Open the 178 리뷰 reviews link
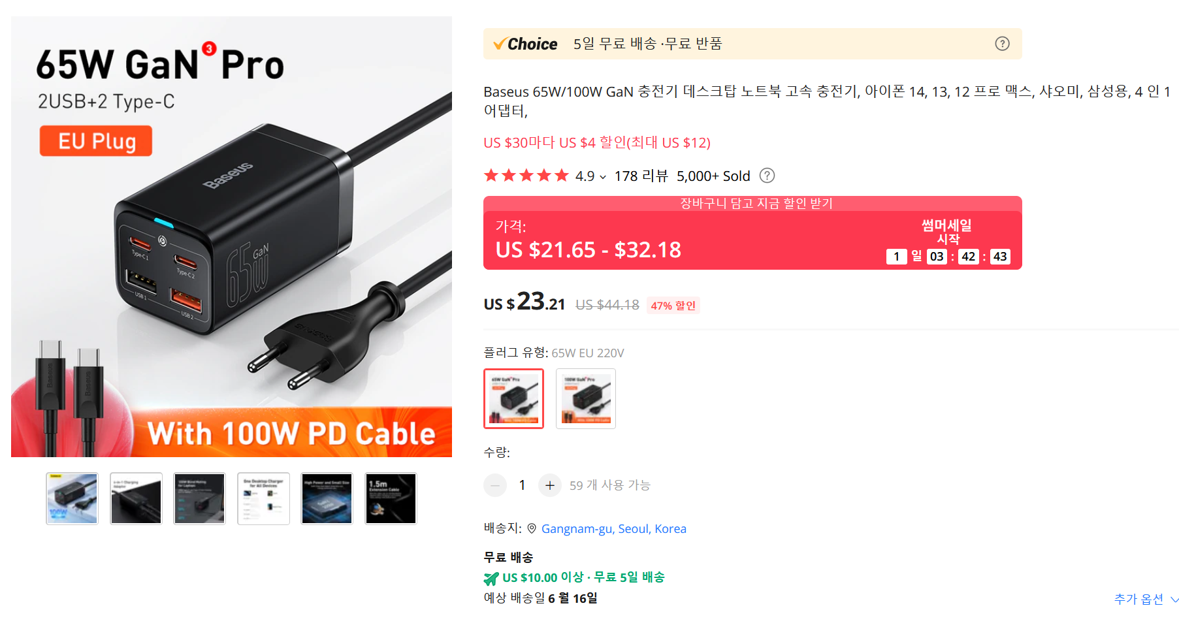This screenshot has height=625, width=1179. [641, 176]
